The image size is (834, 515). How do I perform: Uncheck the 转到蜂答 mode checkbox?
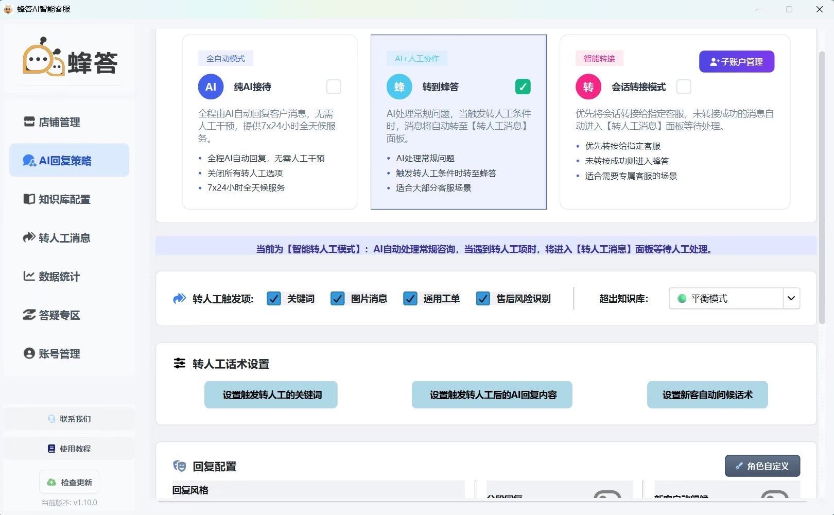click(523, 87)
